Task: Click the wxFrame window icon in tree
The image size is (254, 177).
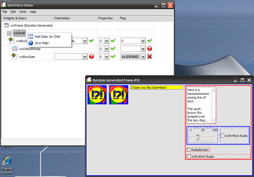Action: point(6,25)
